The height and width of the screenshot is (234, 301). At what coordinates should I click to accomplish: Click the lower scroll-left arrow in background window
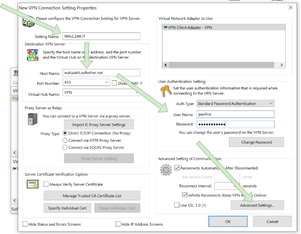15,200
